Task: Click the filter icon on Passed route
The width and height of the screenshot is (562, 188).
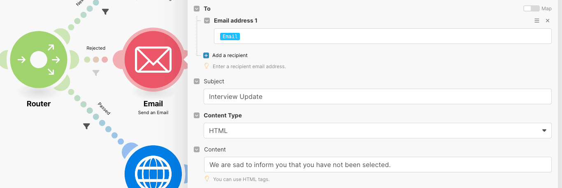Action: (86, 126)
